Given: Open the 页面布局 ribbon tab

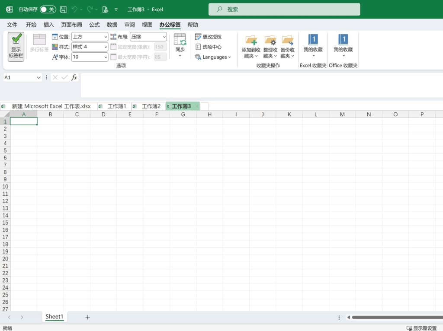Looking at the screenshot, I should [71, 25].
